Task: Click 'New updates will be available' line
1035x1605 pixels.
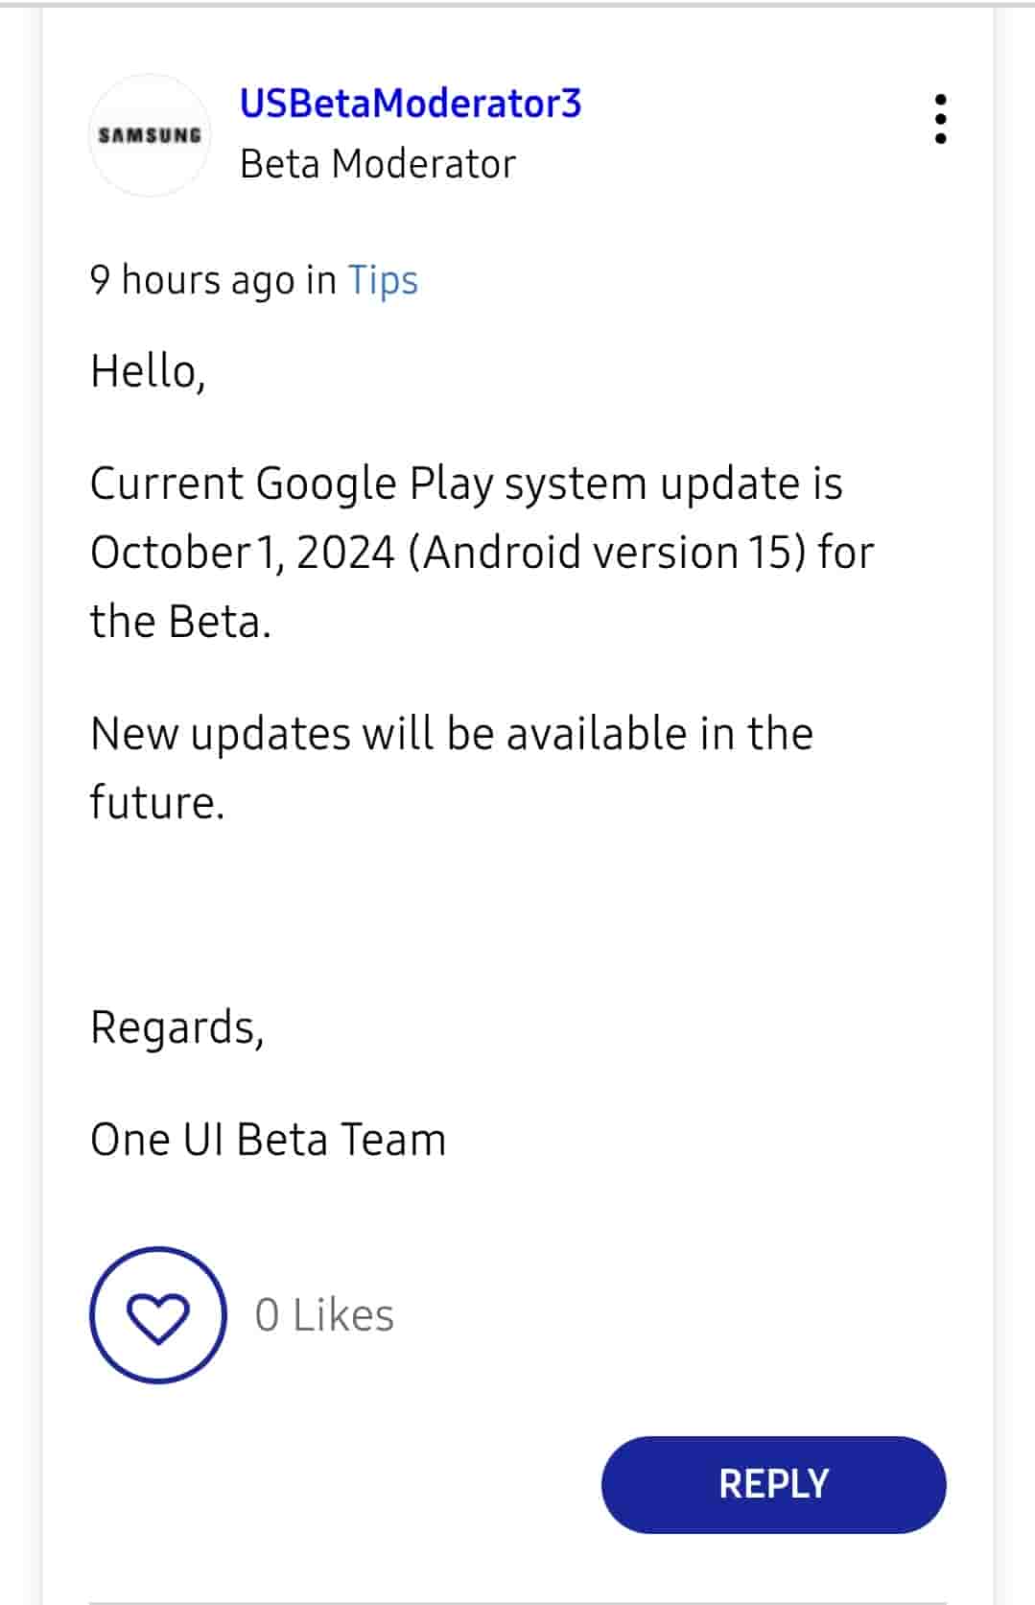Action: pos(451,734)
